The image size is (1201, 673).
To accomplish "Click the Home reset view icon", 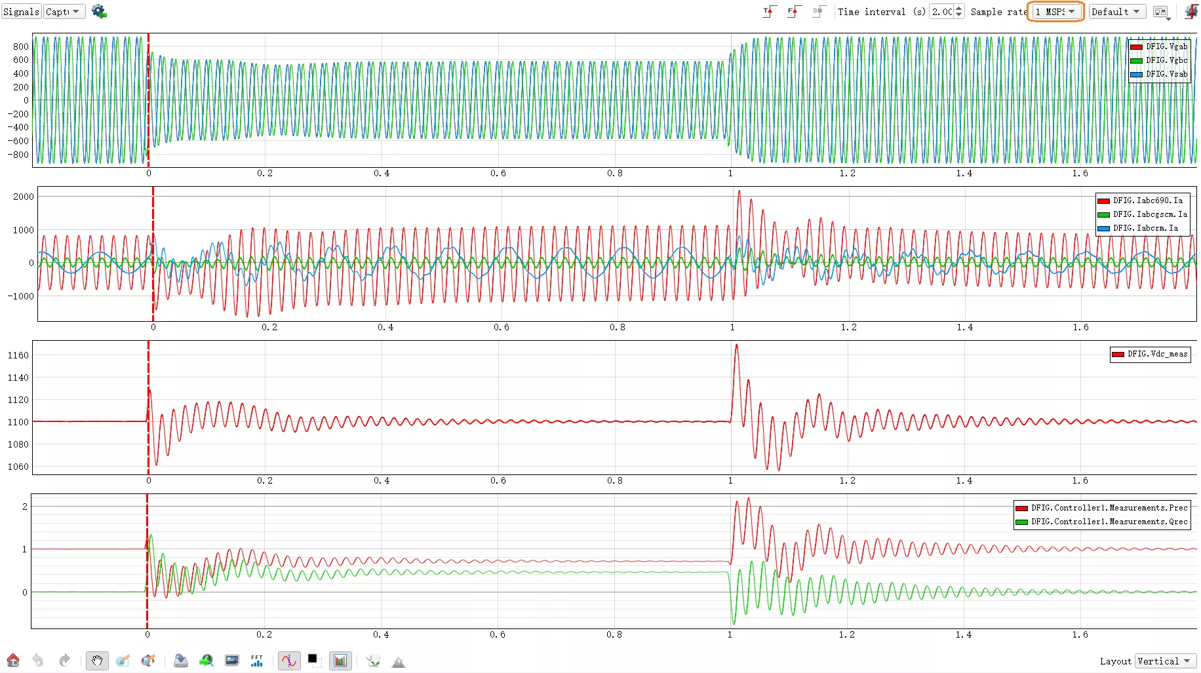I will click(13, 661).
